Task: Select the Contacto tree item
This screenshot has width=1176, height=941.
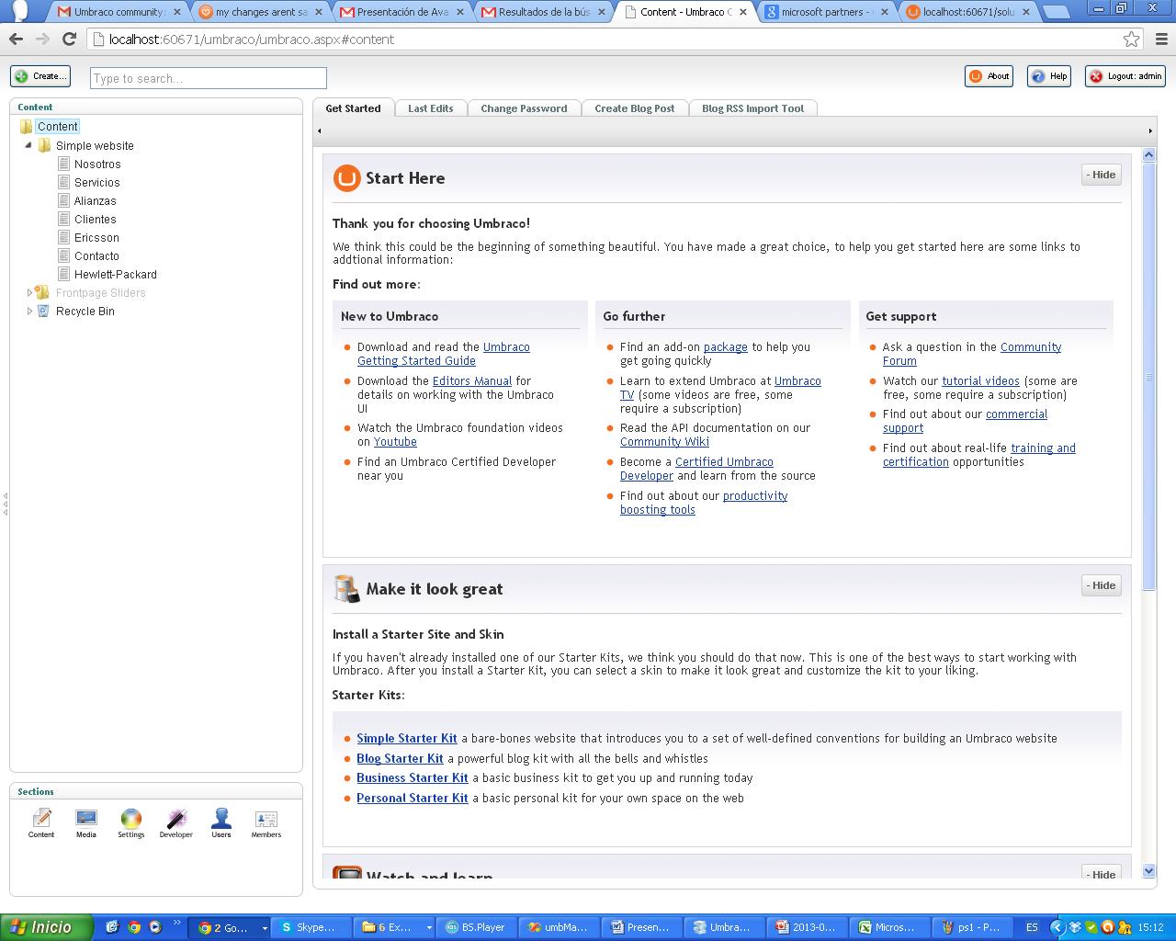Action: click(96, 255)
